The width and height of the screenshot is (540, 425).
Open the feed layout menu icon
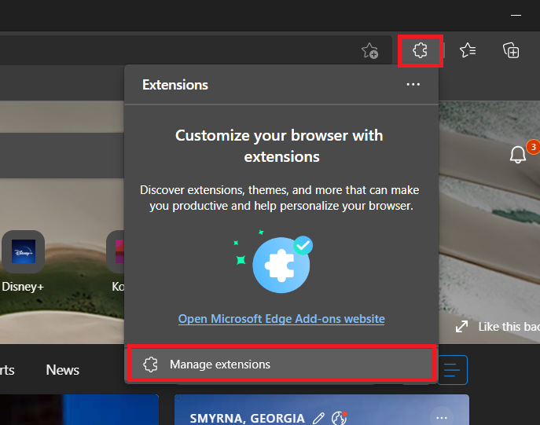[x=452, y=370]
